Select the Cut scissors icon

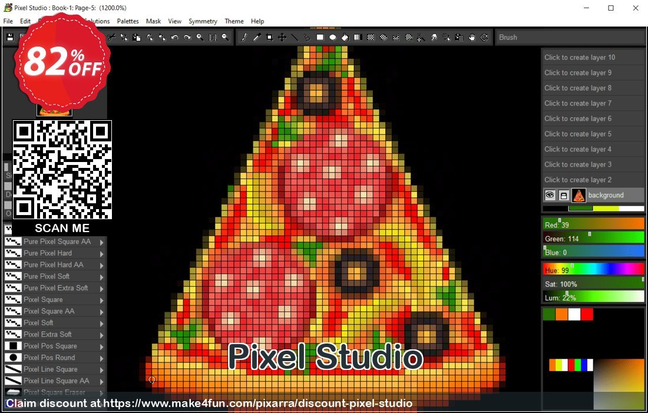click(x=111, y=37)
